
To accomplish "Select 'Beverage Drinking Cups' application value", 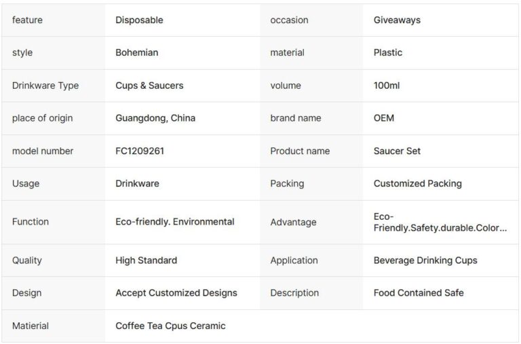I will click(425, 261).
